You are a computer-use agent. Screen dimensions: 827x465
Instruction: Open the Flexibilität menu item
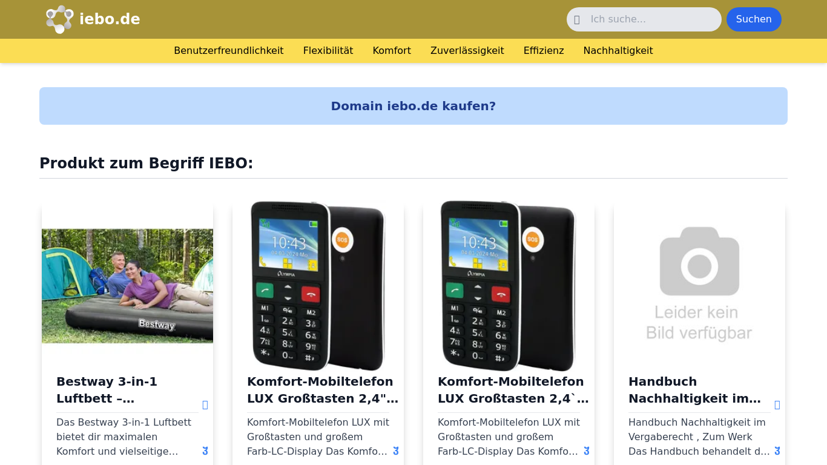coord(328,51)
